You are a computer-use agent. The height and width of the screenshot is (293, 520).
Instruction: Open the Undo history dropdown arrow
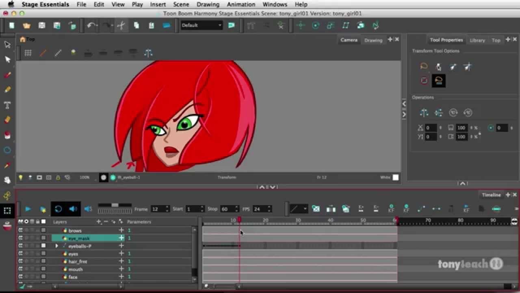point(97,25)
